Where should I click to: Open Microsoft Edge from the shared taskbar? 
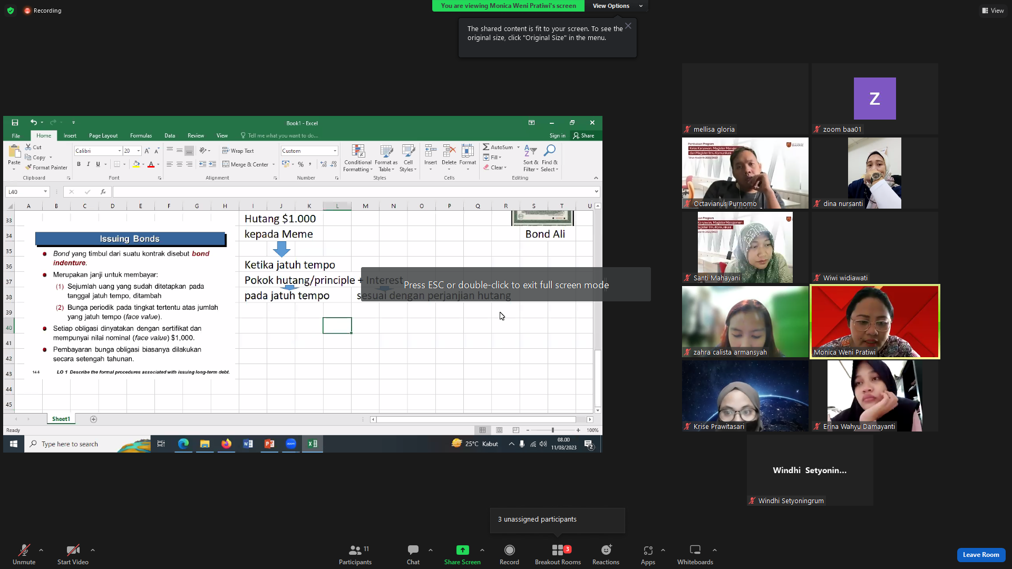pos(183,444)
